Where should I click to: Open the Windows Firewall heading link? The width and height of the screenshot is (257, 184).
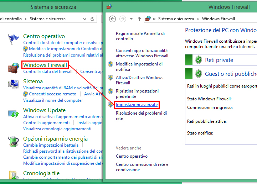(x=45, y=65)
